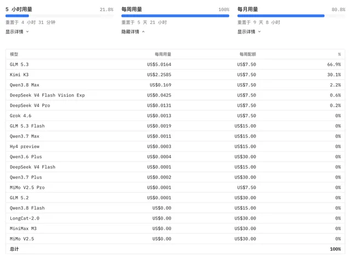This screenshot has width=351, height=259.
Task: Select the MiMo V2.5 Pro model name
Action: point(27,187)
